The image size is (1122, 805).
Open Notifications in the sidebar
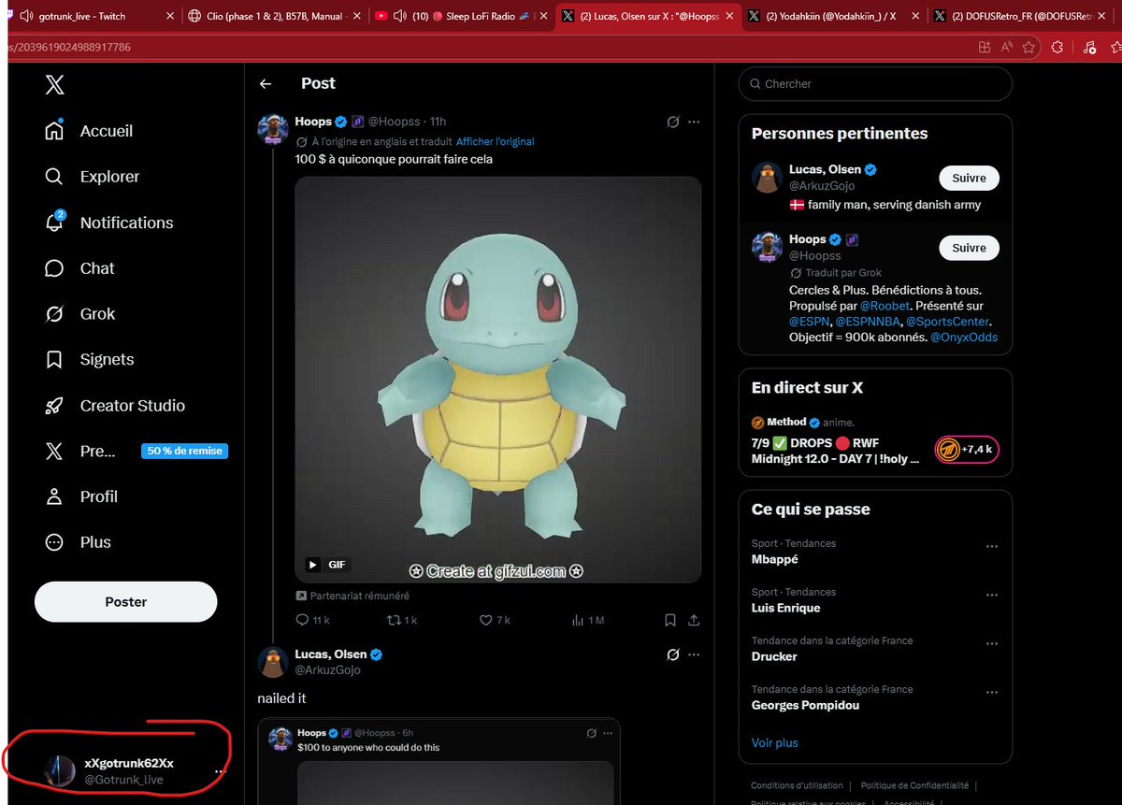(x=108, y=223)
